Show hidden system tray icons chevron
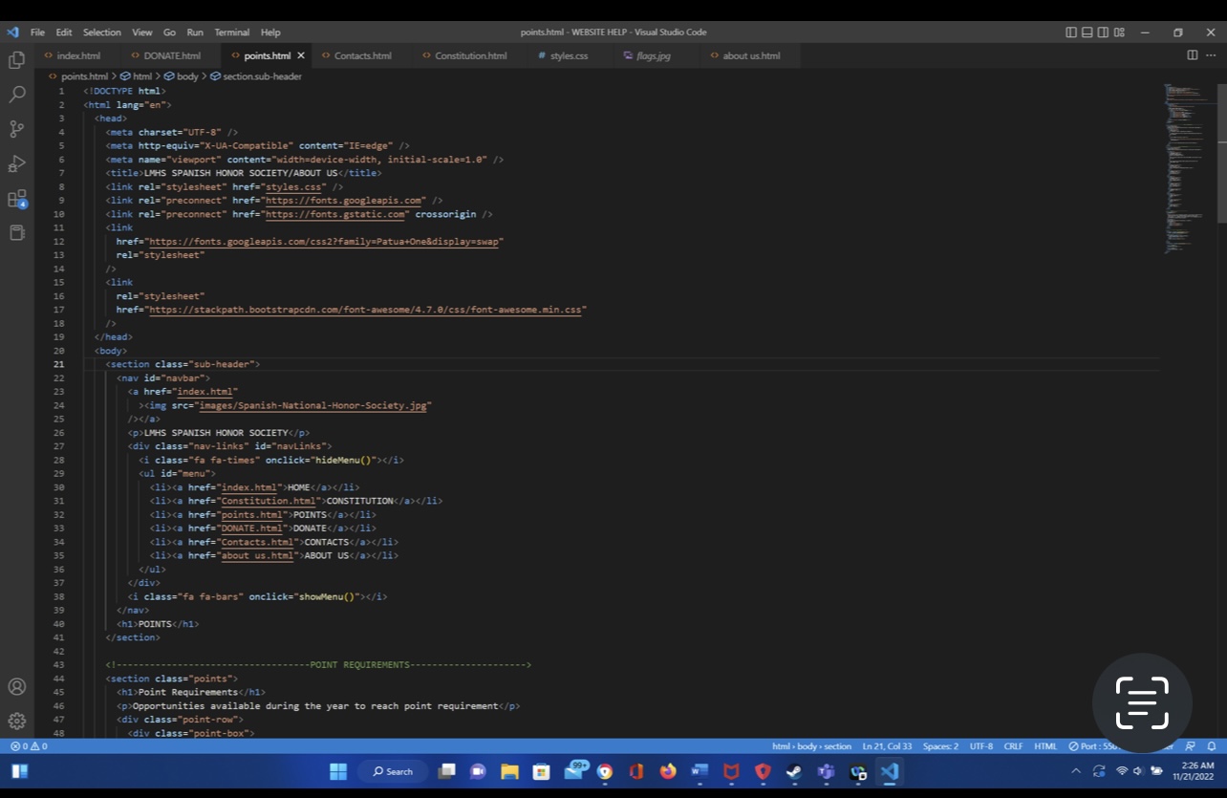Screen dimensions: 1227x798 coord(1076,771)
